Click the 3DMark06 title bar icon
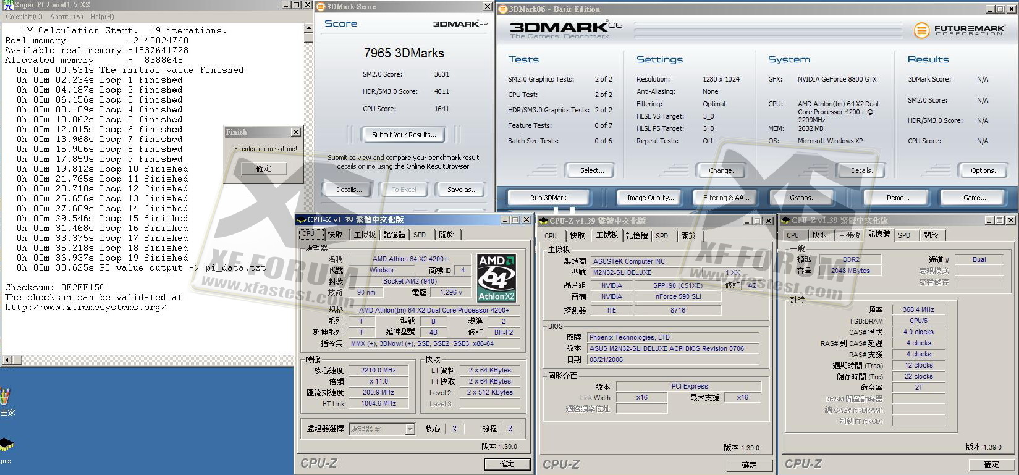 click(503, 9)
